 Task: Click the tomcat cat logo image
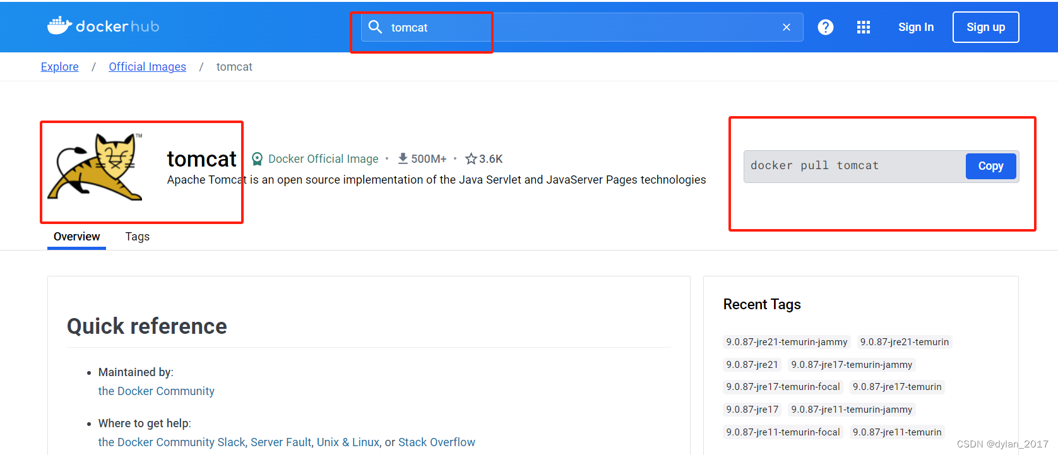[96, 167]
